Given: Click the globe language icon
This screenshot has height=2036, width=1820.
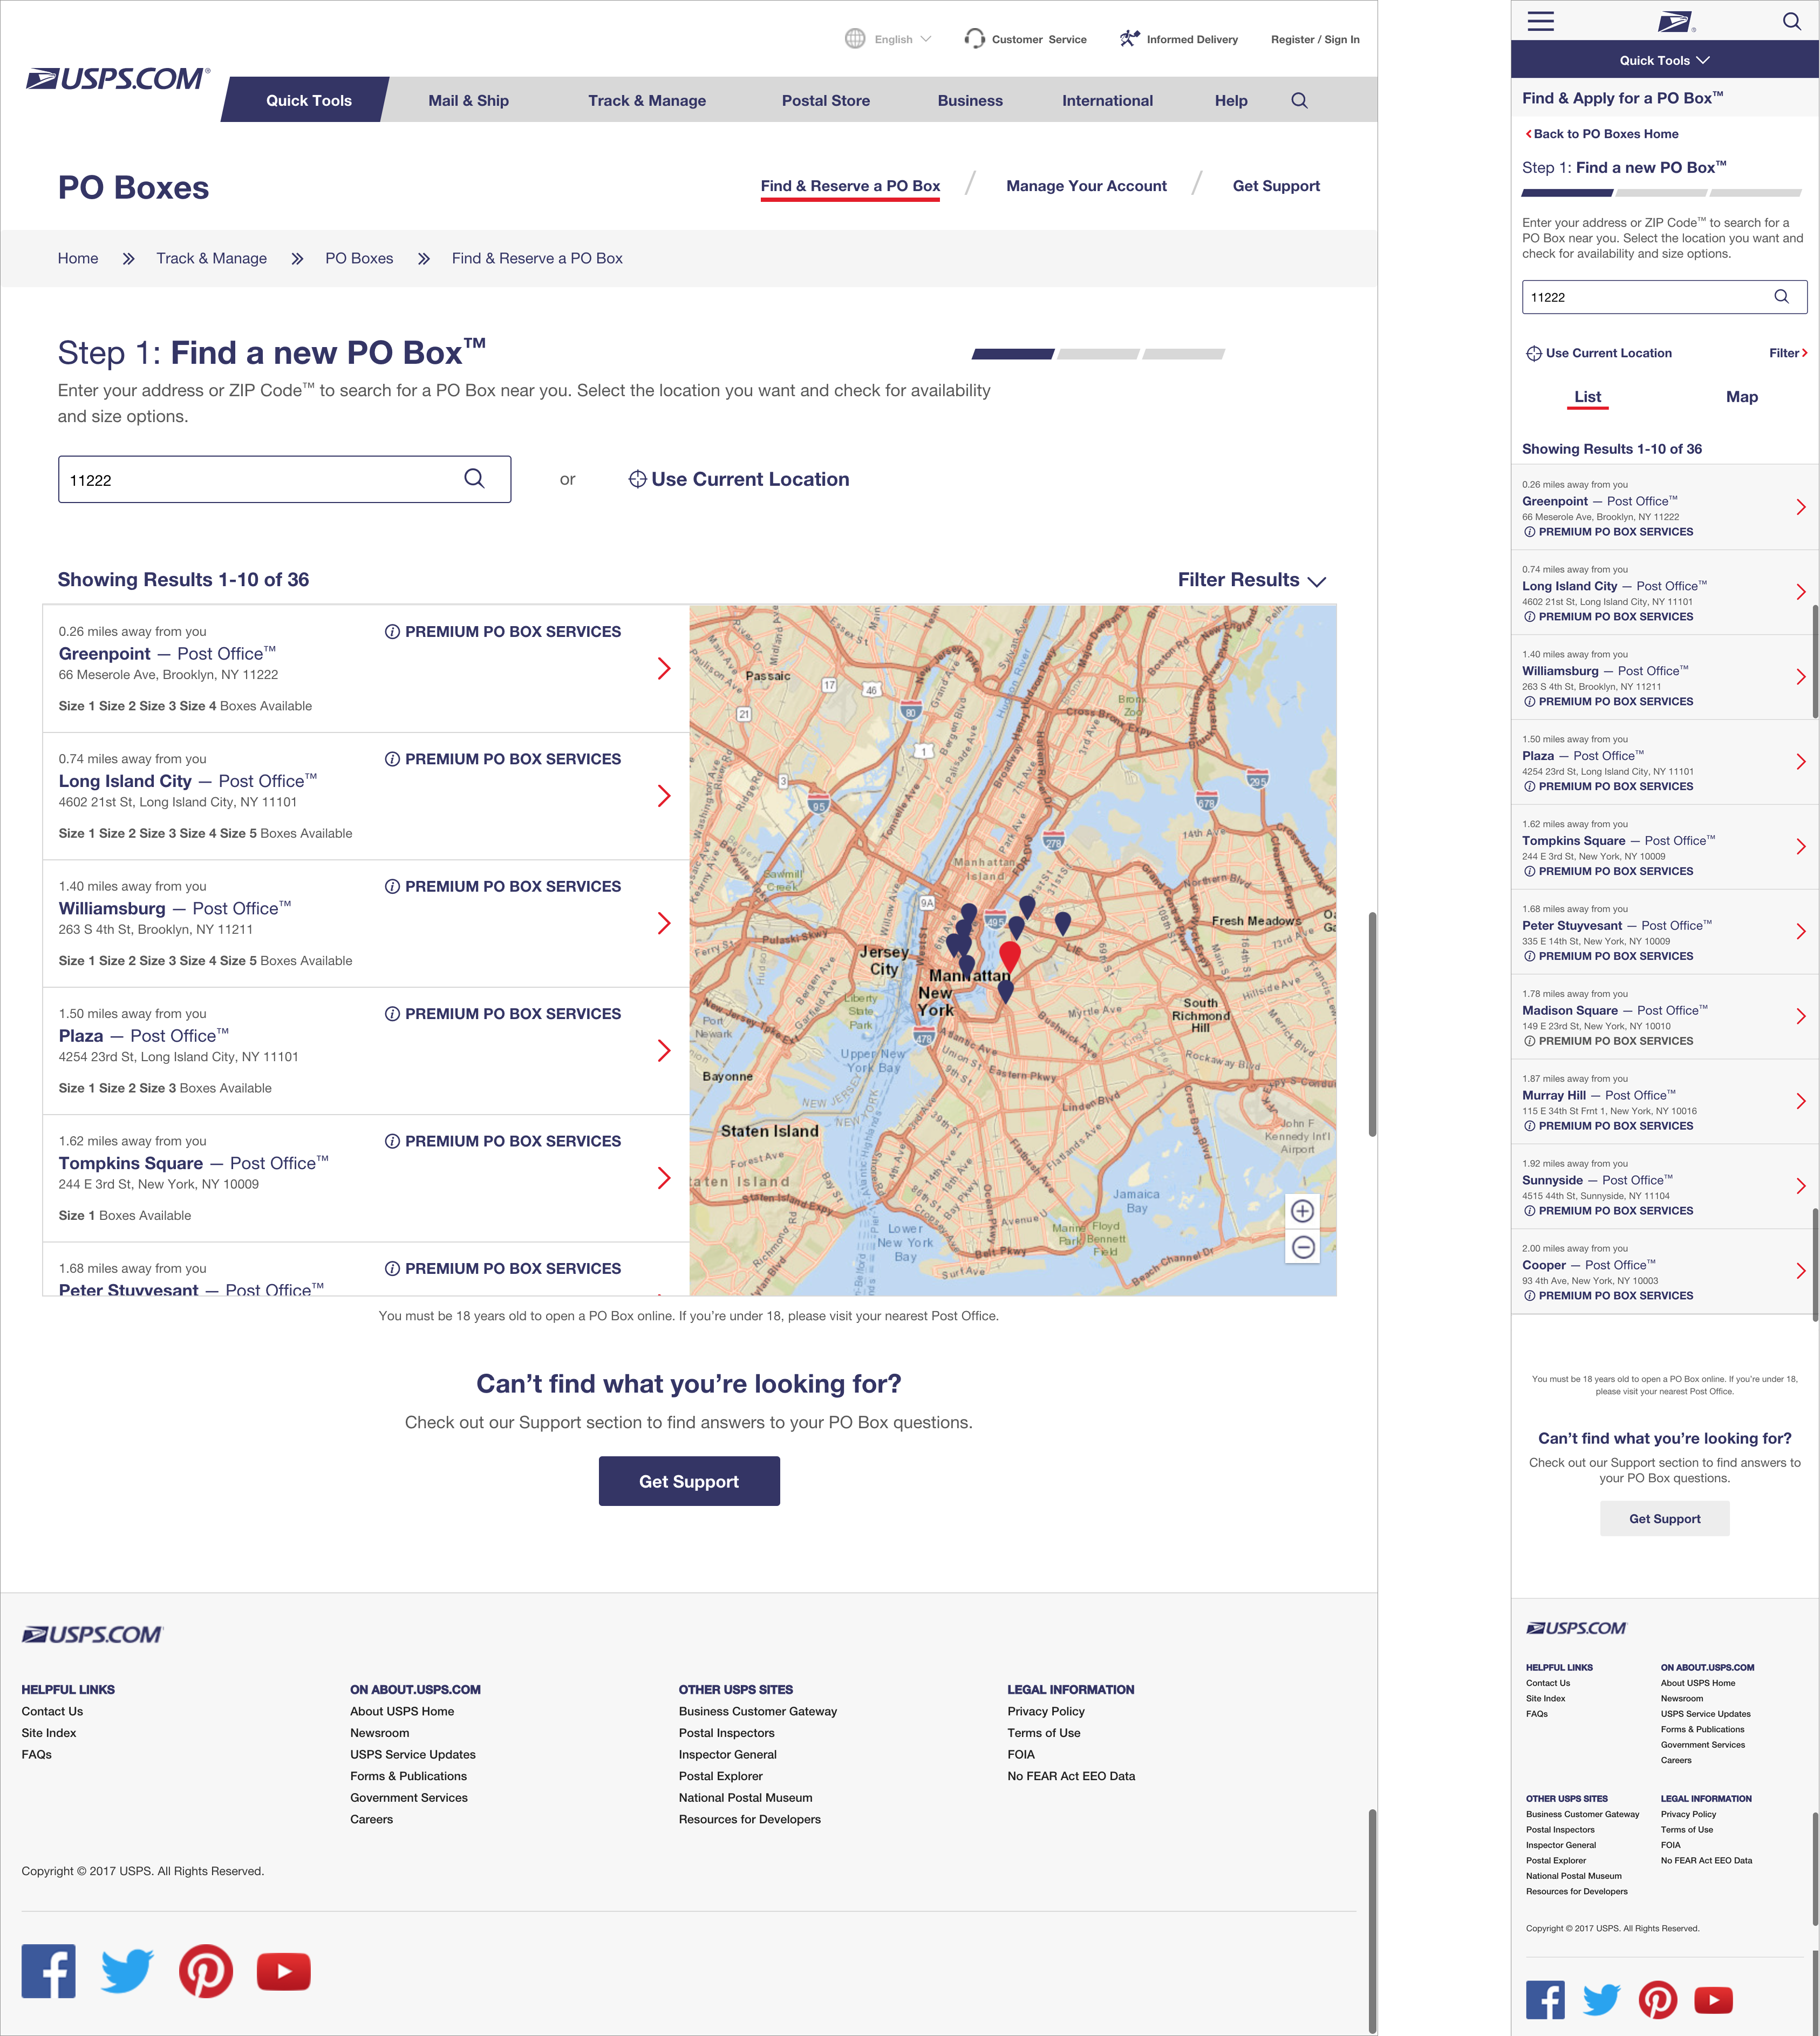Looking at the screenshot, I should click(x=855, y=39).
